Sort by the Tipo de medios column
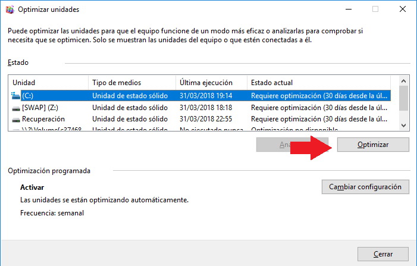The height and width of the screenshot is (266, 417). [131, 82]
